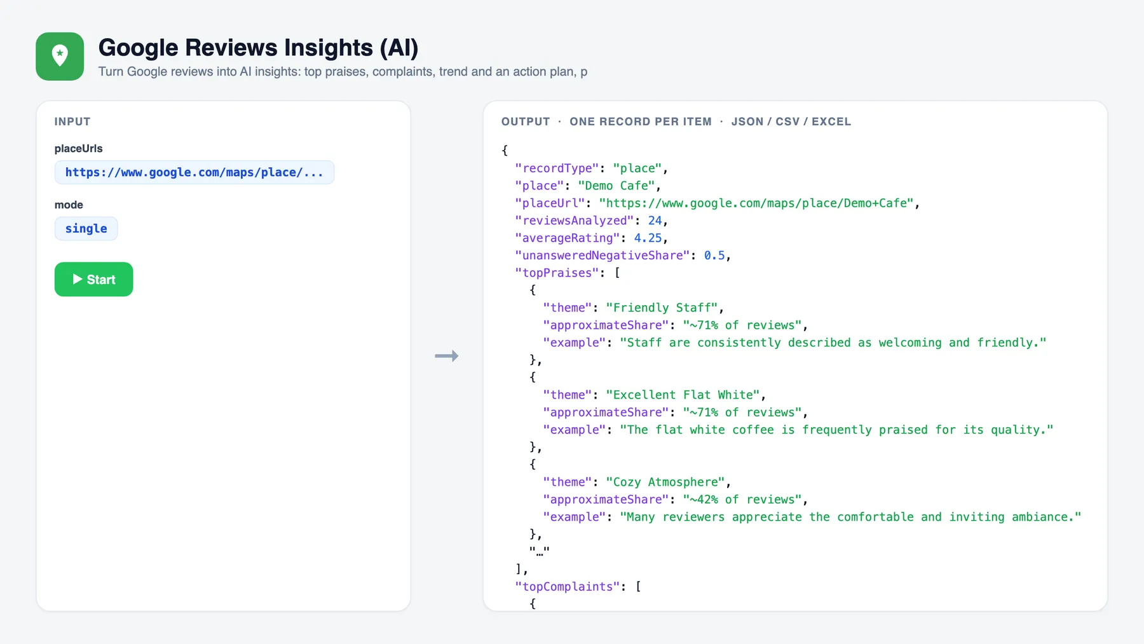Click the "~42% of reviews" share value
Screen dimensions: 1144x644
coord(742,500)
